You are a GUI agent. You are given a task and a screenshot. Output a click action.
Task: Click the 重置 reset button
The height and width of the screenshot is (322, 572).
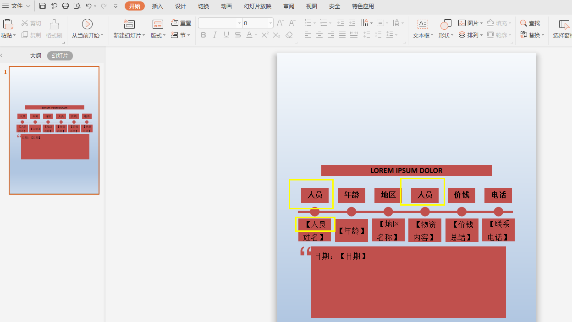[x=181, y=23]
